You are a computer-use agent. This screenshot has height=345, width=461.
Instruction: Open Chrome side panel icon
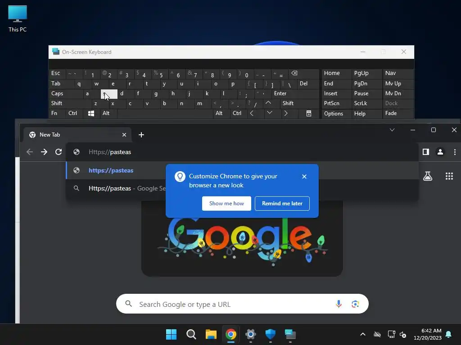pos(426,152)
